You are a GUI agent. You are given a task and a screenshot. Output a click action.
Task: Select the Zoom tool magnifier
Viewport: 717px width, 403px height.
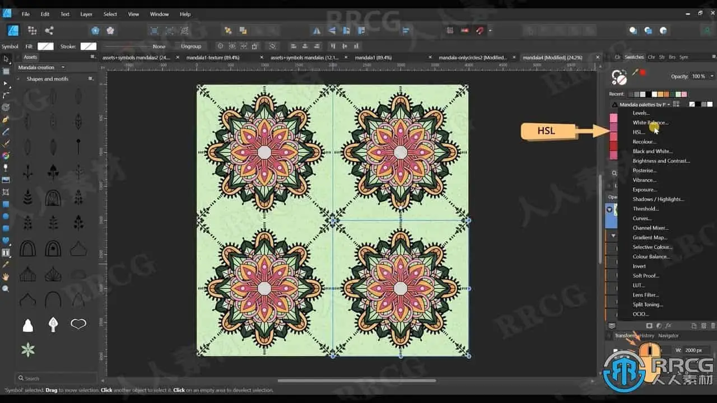(6, 289)
